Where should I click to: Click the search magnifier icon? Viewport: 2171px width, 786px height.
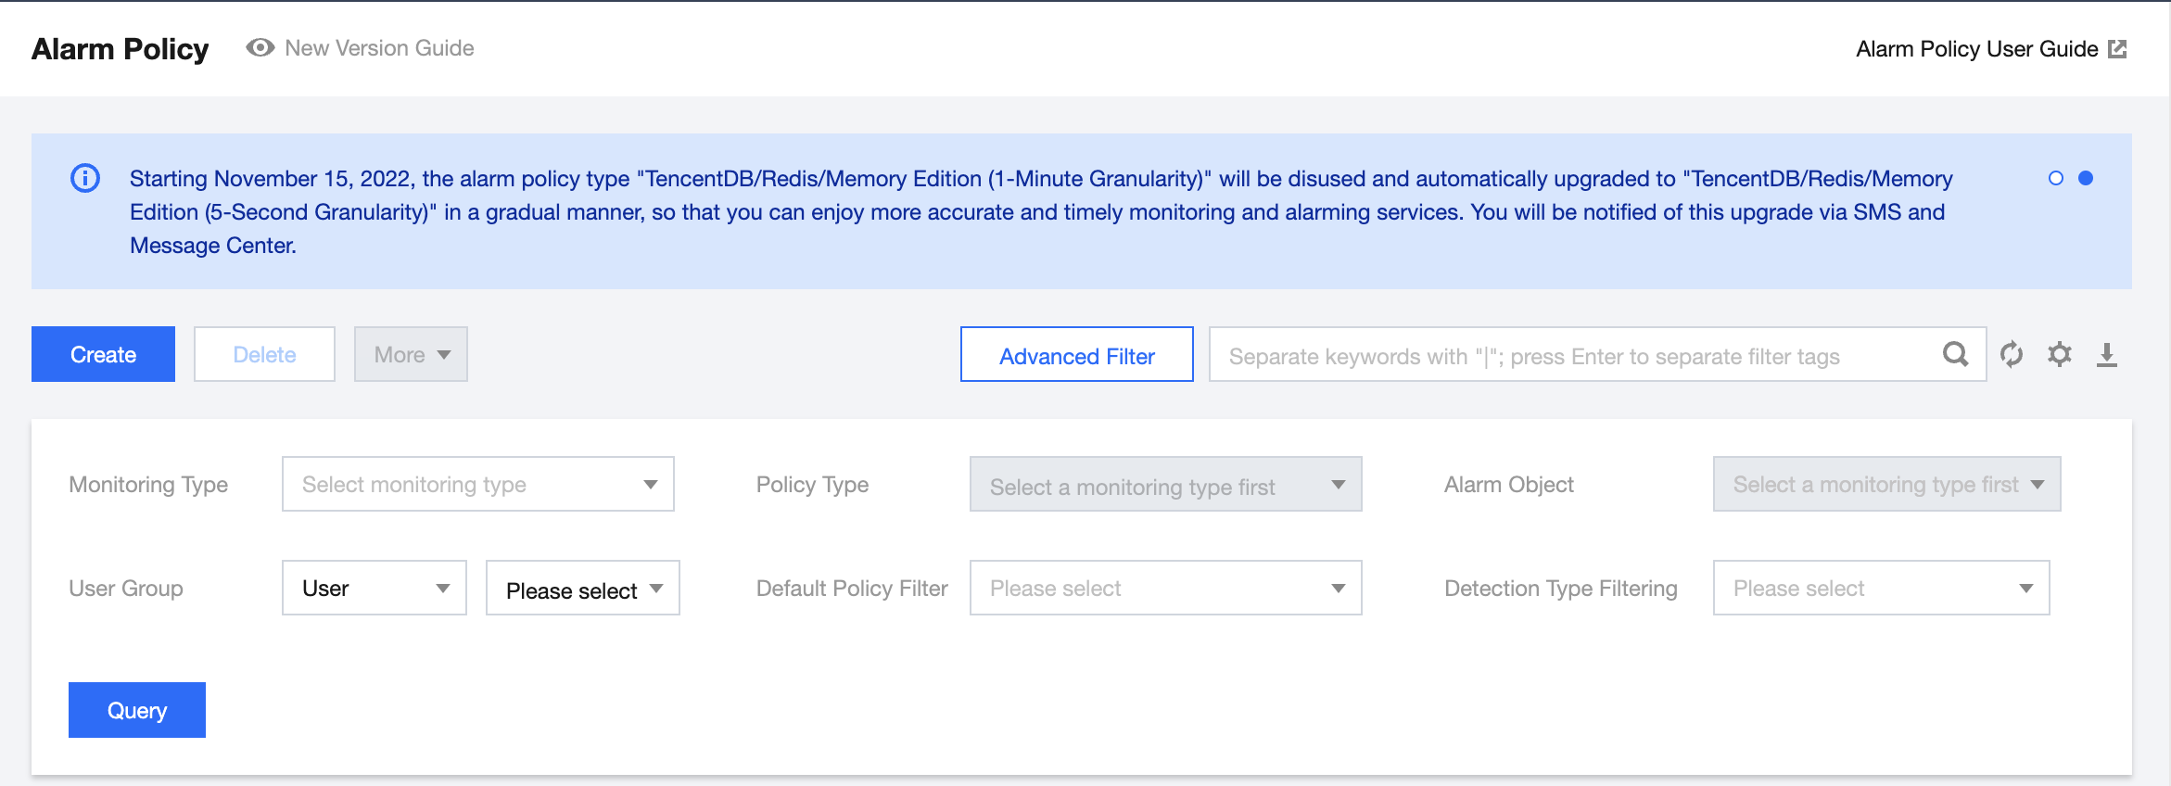1955,354
